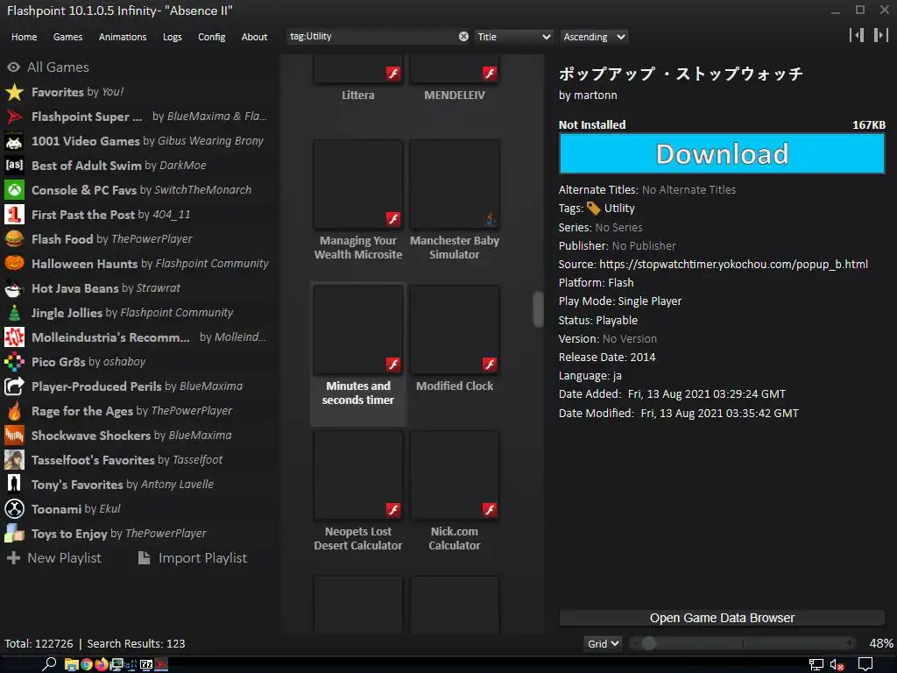Adjust the thumbnail scale slider
Screen dimensions: 897x673
tap(743, 644)
